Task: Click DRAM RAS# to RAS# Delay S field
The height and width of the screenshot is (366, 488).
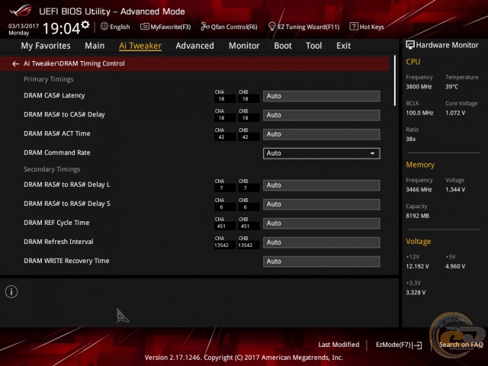Action: (x=322, y=204)
